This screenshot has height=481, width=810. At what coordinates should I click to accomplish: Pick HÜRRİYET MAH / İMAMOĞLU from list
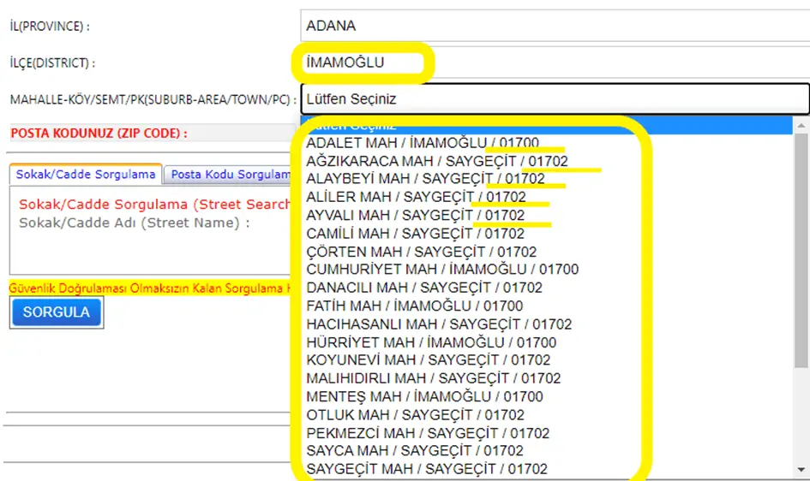(431, 342)
